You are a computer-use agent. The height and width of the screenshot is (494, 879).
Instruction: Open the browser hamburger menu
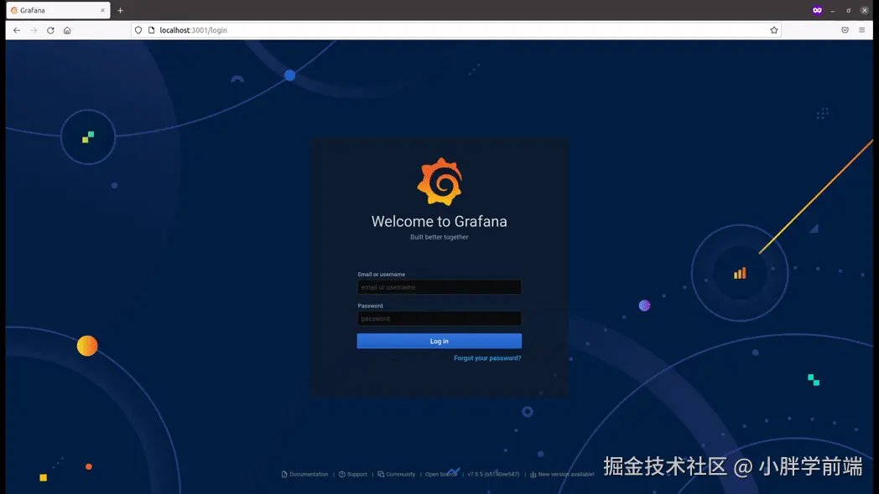(861, 30)
